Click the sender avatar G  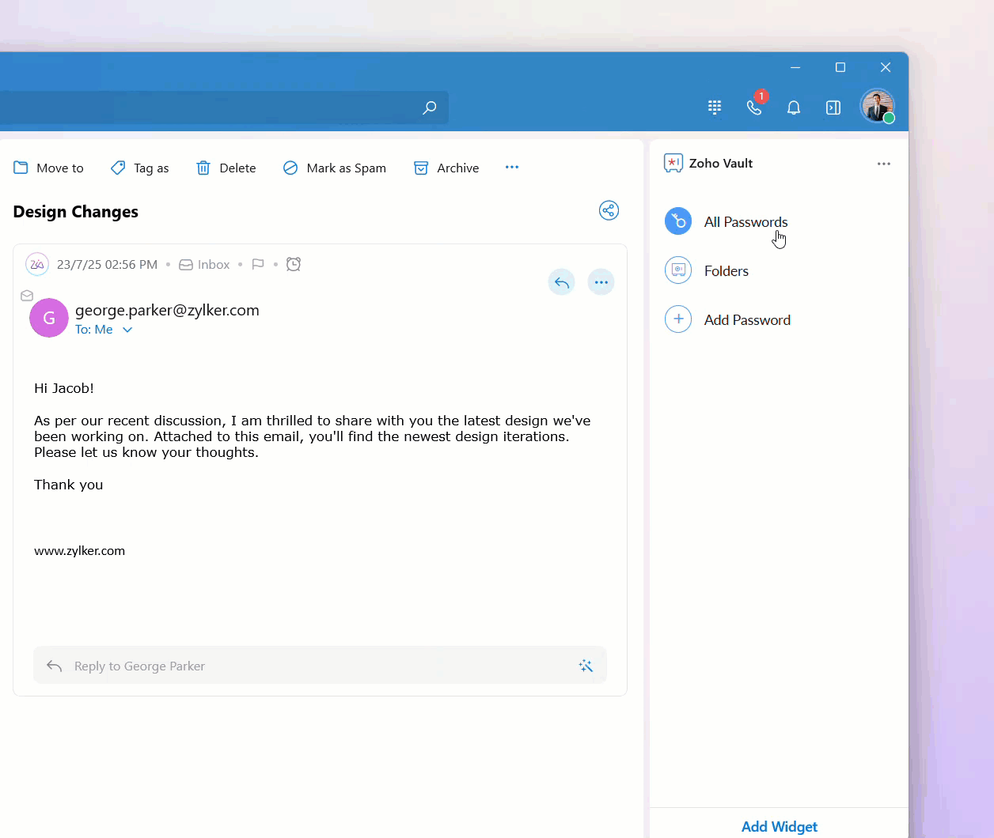tap(49, 318)
